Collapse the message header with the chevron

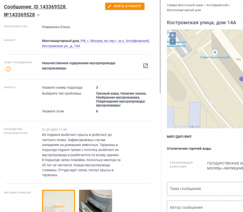38,15
